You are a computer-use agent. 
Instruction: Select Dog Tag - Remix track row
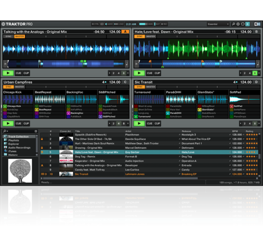pyautogui.click(x=150, y=156)
